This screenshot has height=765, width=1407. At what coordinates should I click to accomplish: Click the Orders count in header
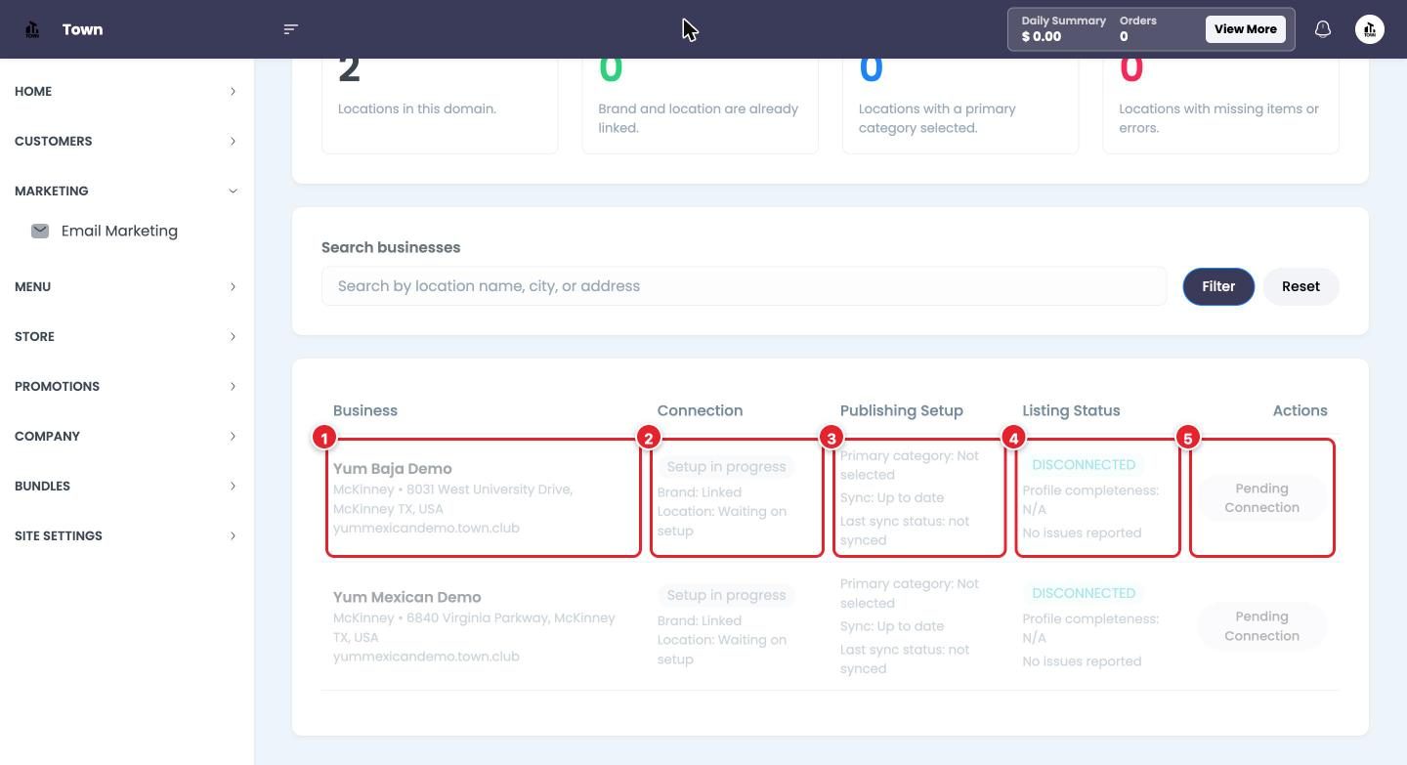(1124, 36)
